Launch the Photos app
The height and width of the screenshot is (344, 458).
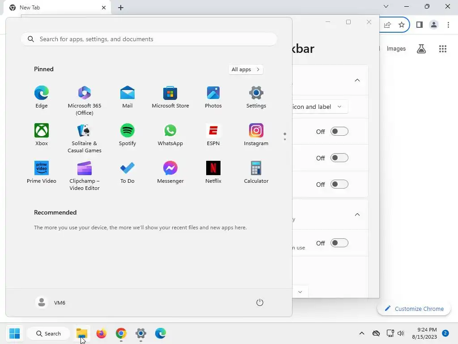tap(213, 97)
